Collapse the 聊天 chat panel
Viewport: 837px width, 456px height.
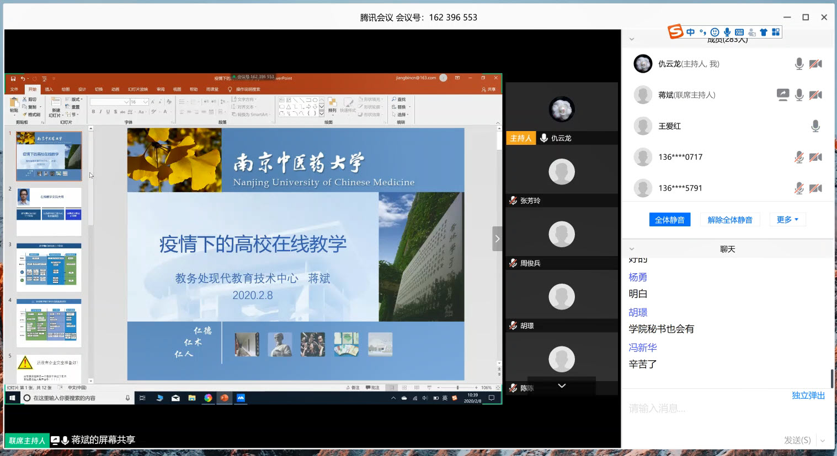632,249
